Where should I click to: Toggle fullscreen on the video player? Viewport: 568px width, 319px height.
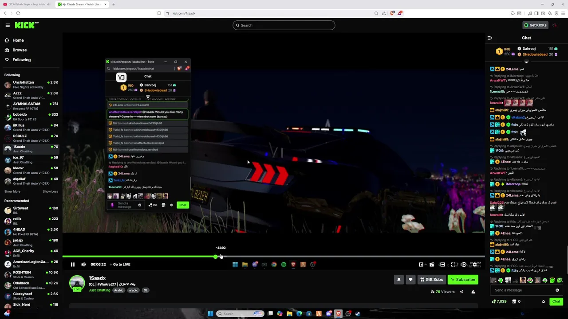(454, 265)
